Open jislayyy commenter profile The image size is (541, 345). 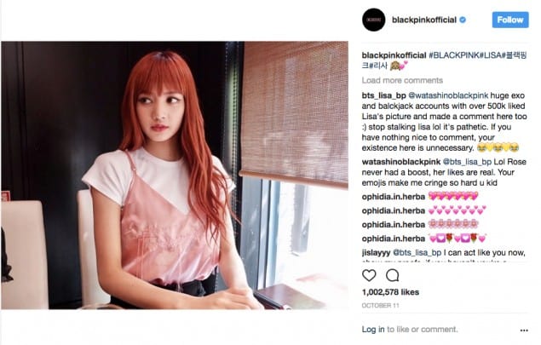[376, 253]
